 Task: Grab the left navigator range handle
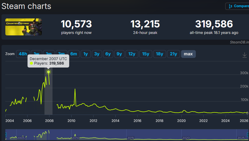click(6, 135)
